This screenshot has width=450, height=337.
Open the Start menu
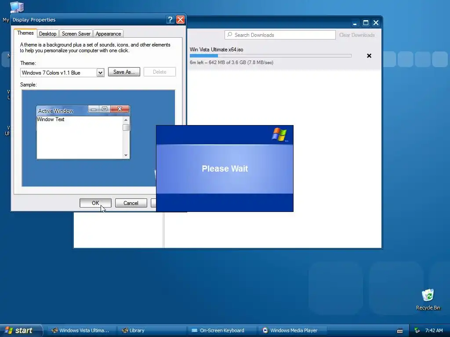click(x=21, y=330)
